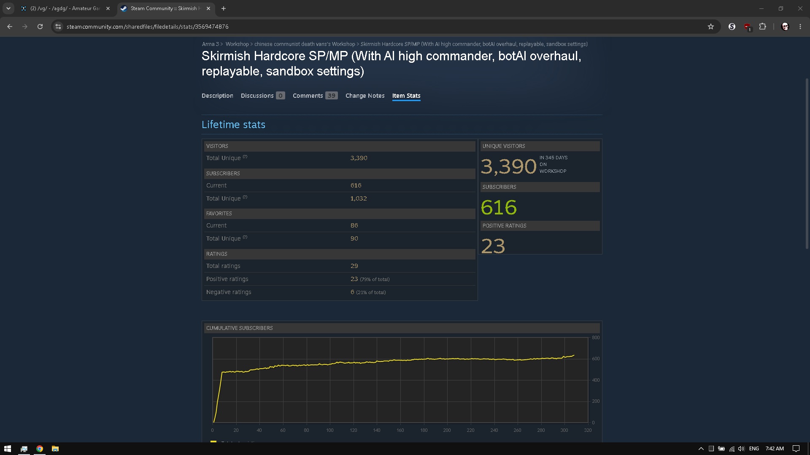Screen dimensions: 810x455
Task: Follow the first Workshop breadcrumb link
Action: tap(237, 44)
